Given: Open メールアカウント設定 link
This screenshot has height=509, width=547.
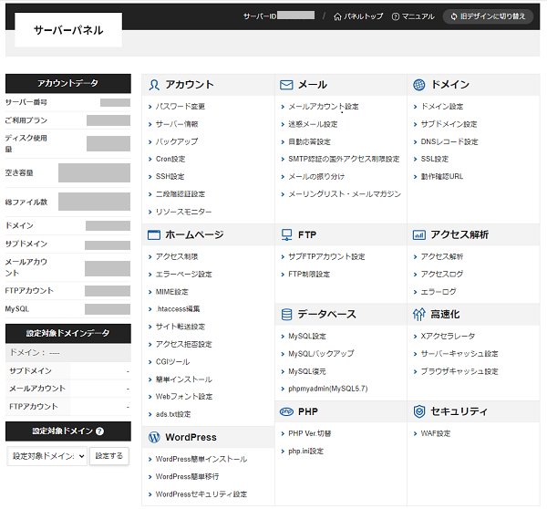Looking at the screenshot, I should click(324, 107).
